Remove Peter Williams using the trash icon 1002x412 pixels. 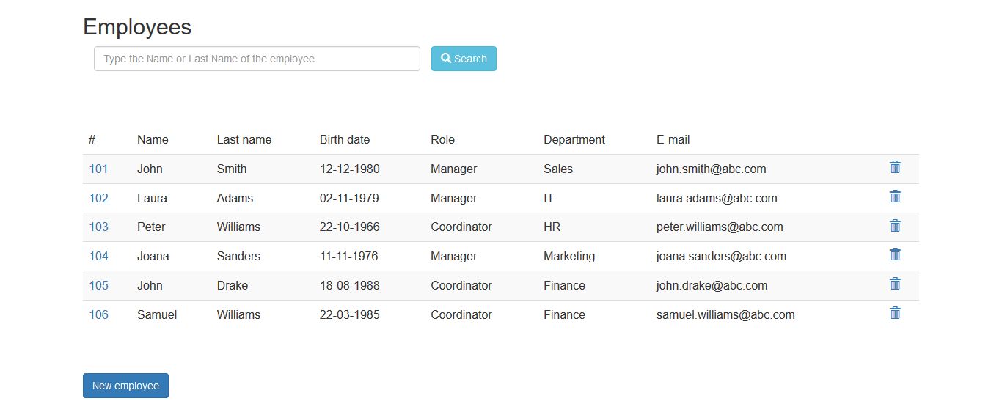click(x=895, y=226)
